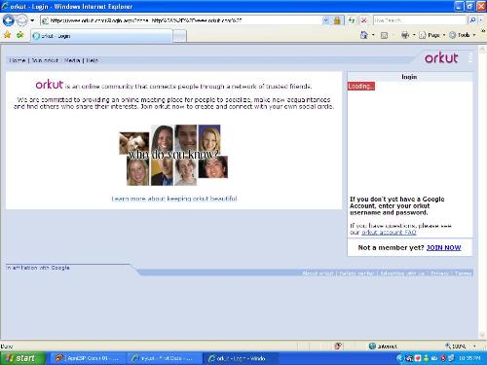Open the Page menu

click(x=432, y=35)
